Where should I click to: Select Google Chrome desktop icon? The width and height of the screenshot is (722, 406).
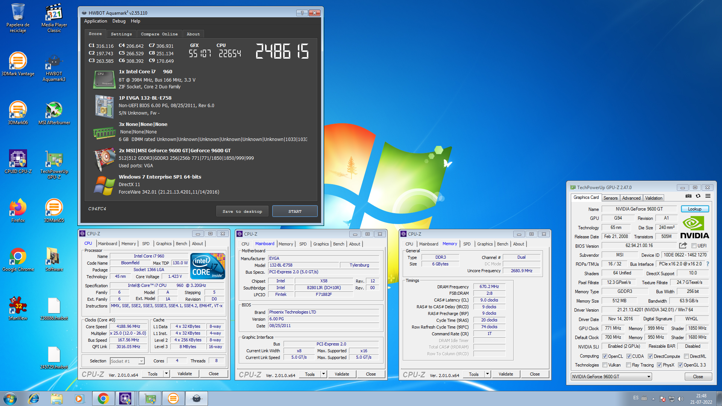click(18, 259)
